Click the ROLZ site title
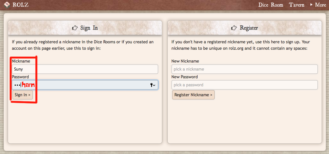The width and height of the screenshot is (329, 154). [x=21, y=5]
